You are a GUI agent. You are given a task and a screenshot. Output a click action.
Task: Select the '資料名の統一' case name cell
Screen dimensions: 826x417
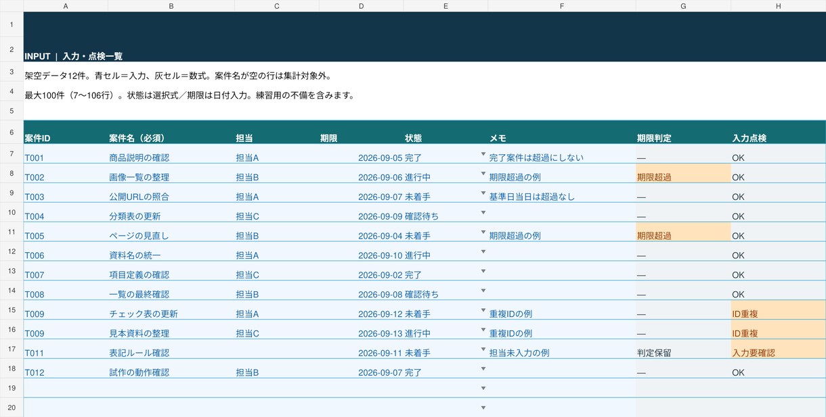[x=171, y=252]
